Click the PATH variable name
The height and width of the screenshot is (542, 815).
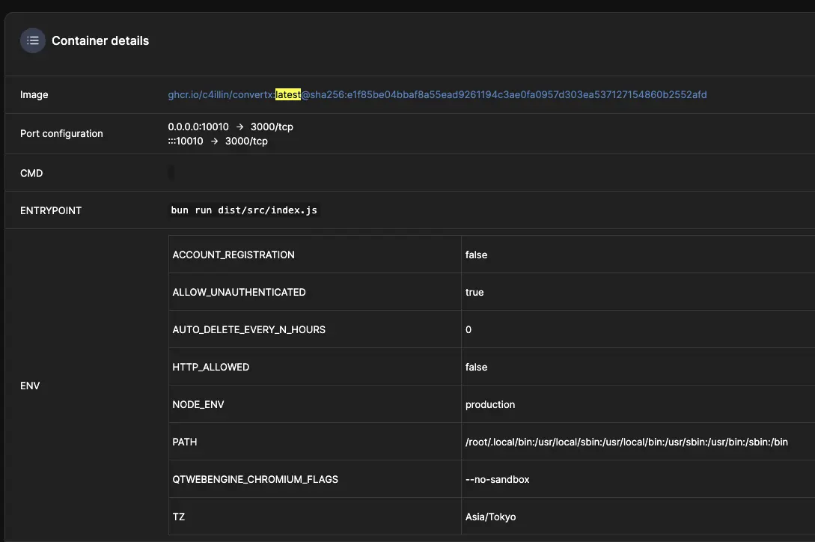coord(185,442)
